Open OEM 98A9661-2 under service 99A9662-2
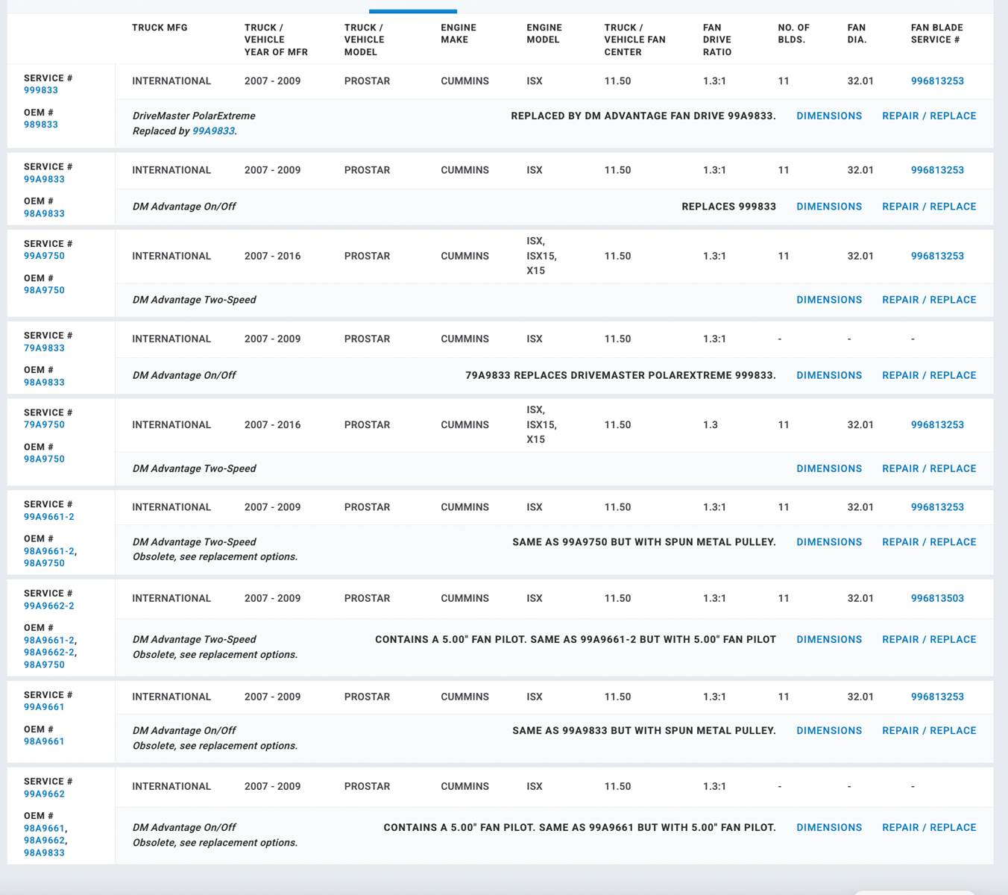This screenshot has height=895, width=1008. click(x=49, y=640)
